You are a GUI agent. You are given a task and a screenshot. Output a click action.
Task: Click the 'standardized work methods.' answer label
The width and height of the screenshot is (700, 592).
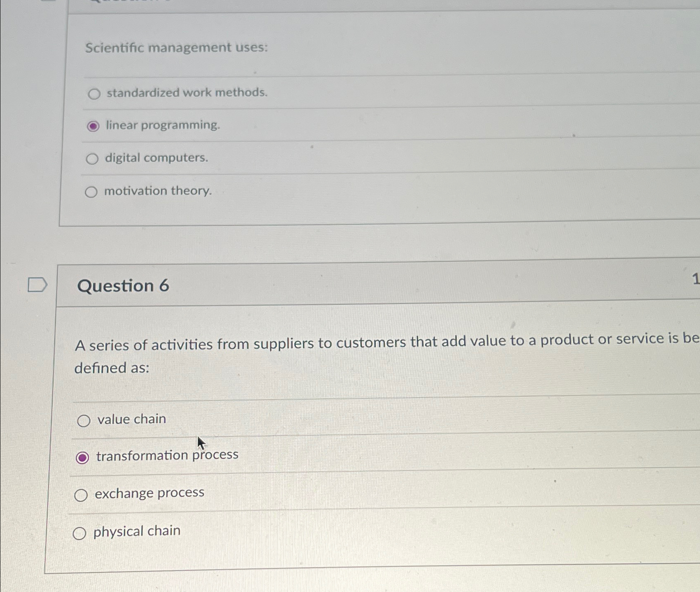(186, 93)
